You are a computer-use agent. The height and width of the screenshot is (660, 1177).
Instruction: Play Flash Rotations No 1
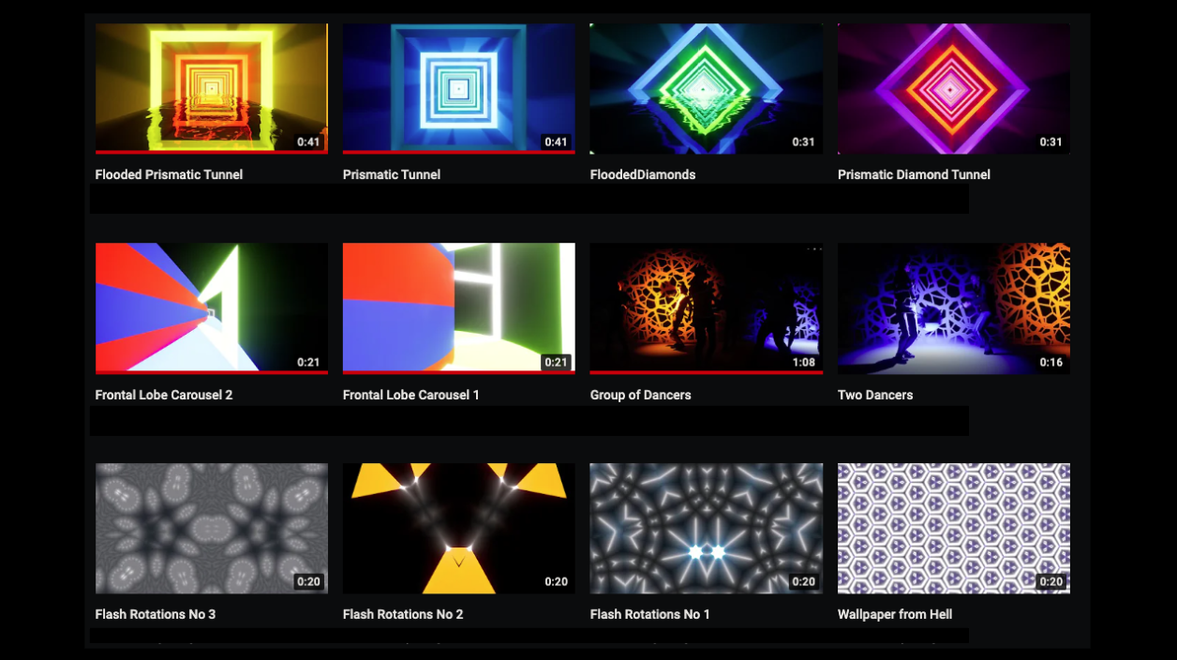(706, 528)
